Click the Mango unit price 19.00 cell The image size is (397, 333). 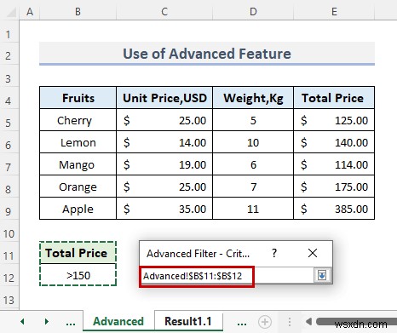(x=164, y=164)
